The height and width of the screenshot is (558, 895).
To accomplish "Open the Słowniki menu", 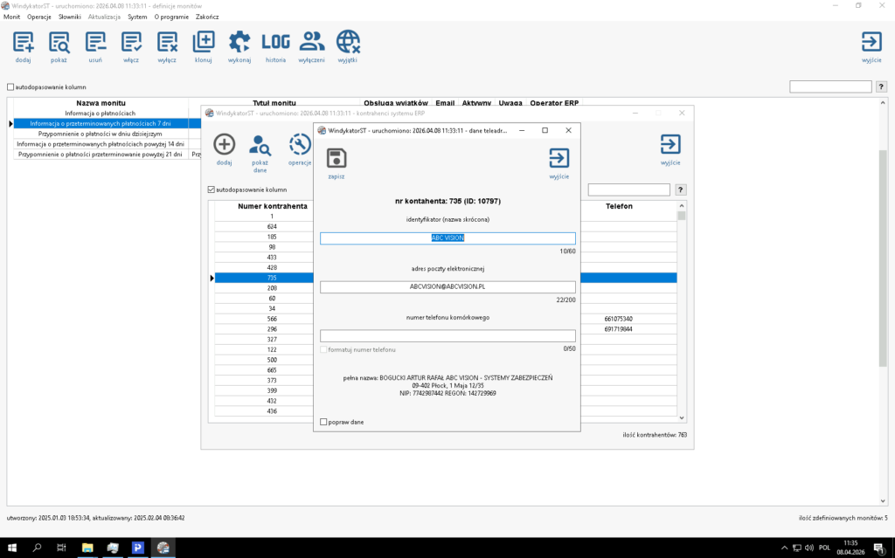I will click(69, 17).
